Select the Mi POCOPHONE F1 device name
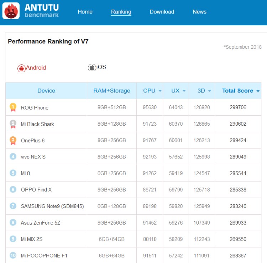The height and width of the screenshot is (263, 267). 44,256
